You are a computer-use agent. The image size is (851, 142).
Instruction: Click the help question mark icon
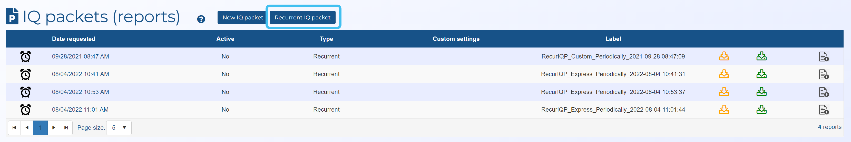click(201, 19)
